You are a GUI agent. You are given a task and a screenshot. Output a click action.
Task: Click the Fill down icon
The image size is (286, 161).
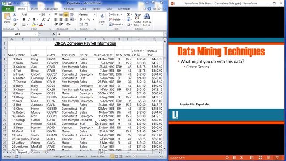[x=128, y=19]
